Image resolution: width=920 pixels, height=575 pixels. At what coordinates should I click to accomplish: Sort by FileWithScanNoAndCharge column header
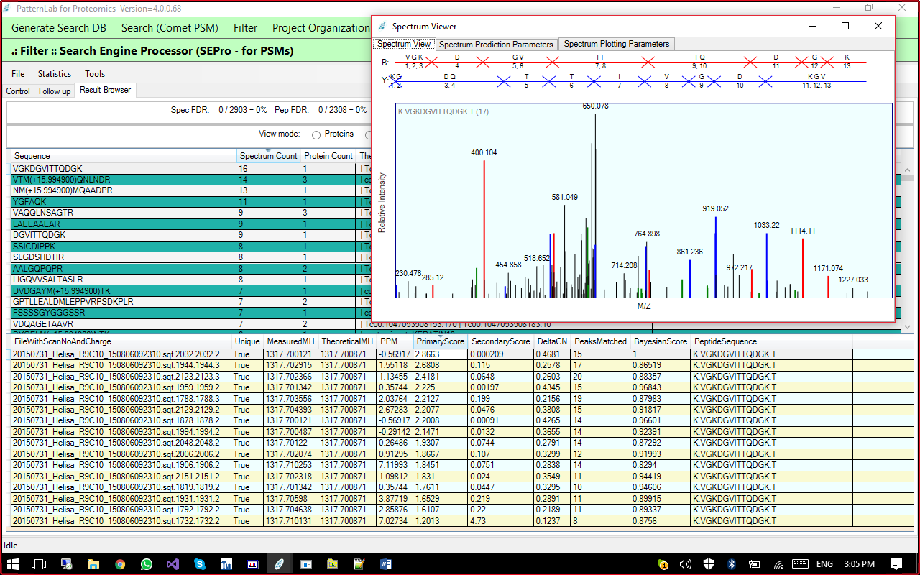(x=121, y=341)
